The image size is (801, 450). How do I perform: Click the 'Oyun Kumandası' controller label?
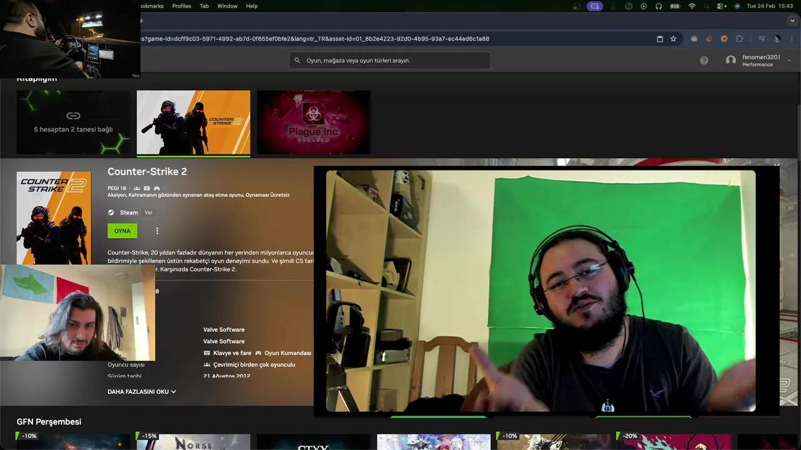tap(288, 353)
